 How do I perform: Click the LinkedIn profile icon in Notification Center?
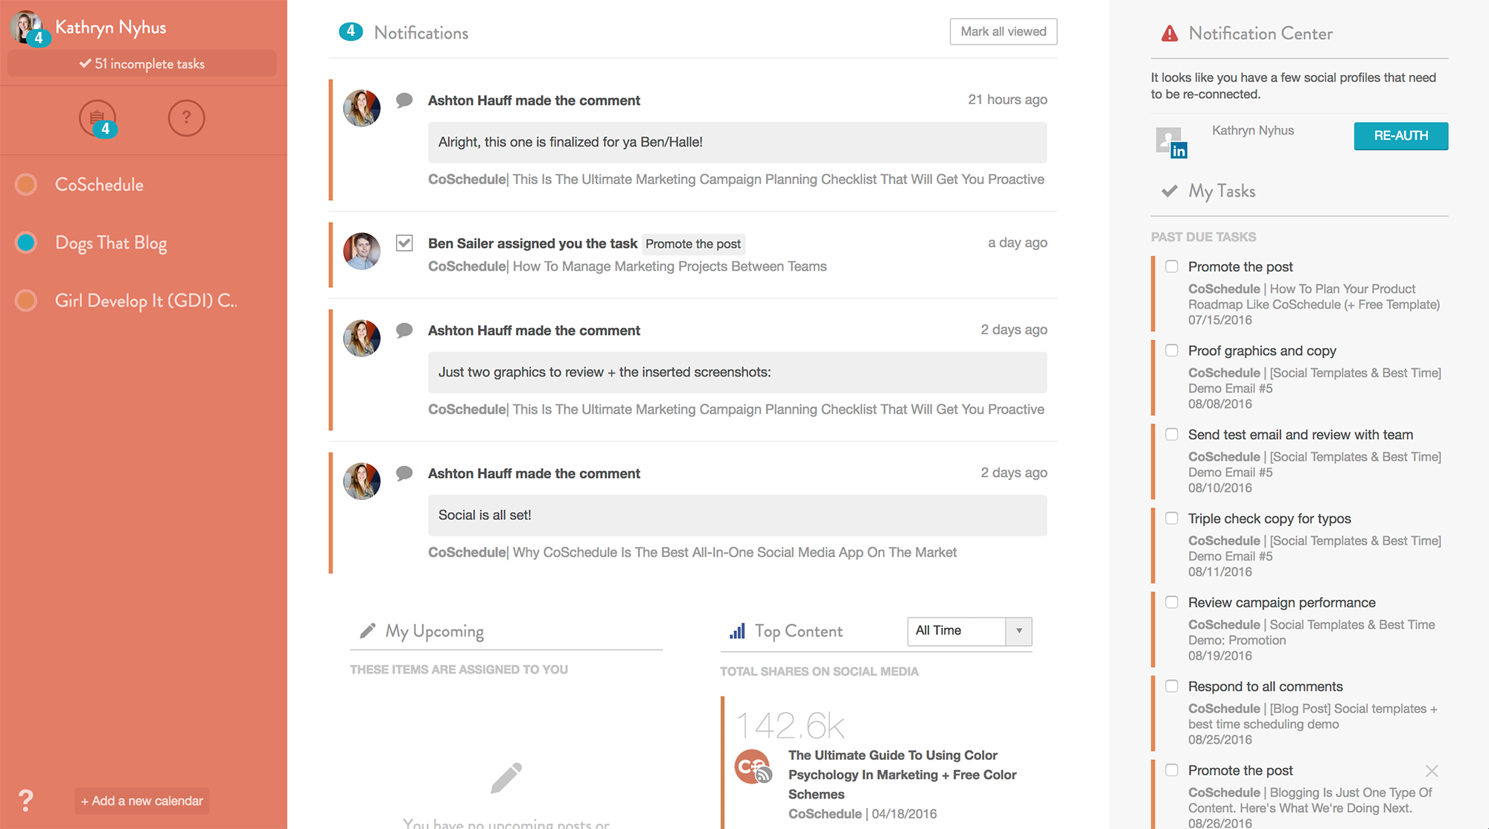[1172, 140]
